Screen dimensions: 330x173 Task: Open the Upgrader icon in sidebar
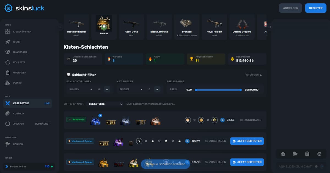point(8,72)
